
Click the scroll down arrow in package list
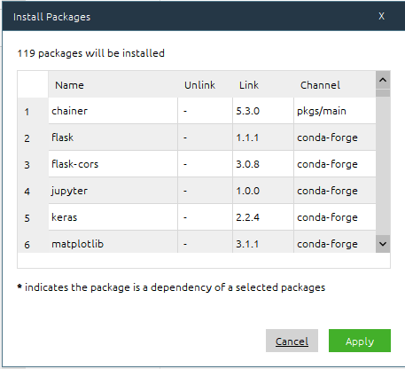tap(383, 244)
